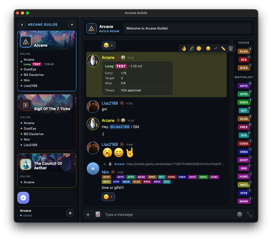Add a new guild with plus button
The height and width of the screenshot is (241, 272).
23,198
